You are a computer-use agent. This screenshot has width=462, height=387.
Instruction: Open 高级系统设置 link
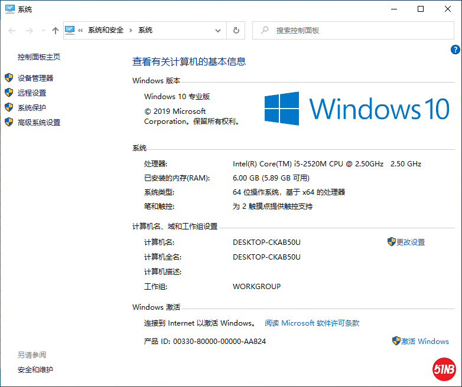tap(39, 123)
